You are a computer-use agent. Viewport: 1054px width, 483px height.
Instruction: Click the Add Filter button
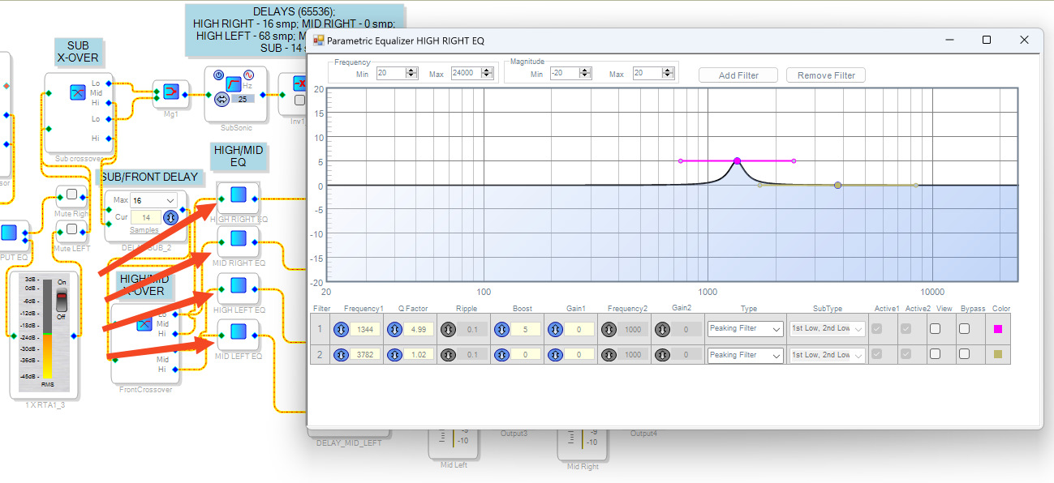(738, 75)
